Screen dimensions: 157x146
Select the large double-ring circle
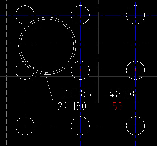[47, 46]
